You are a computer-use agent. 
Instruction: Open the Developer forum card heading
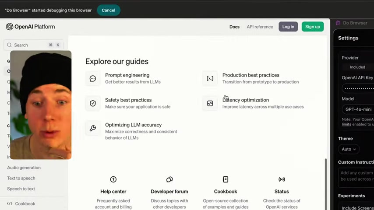coord(169,192)
